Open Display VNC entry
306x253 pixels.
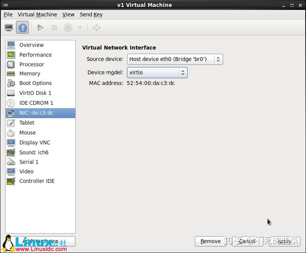tap(40, 143)
